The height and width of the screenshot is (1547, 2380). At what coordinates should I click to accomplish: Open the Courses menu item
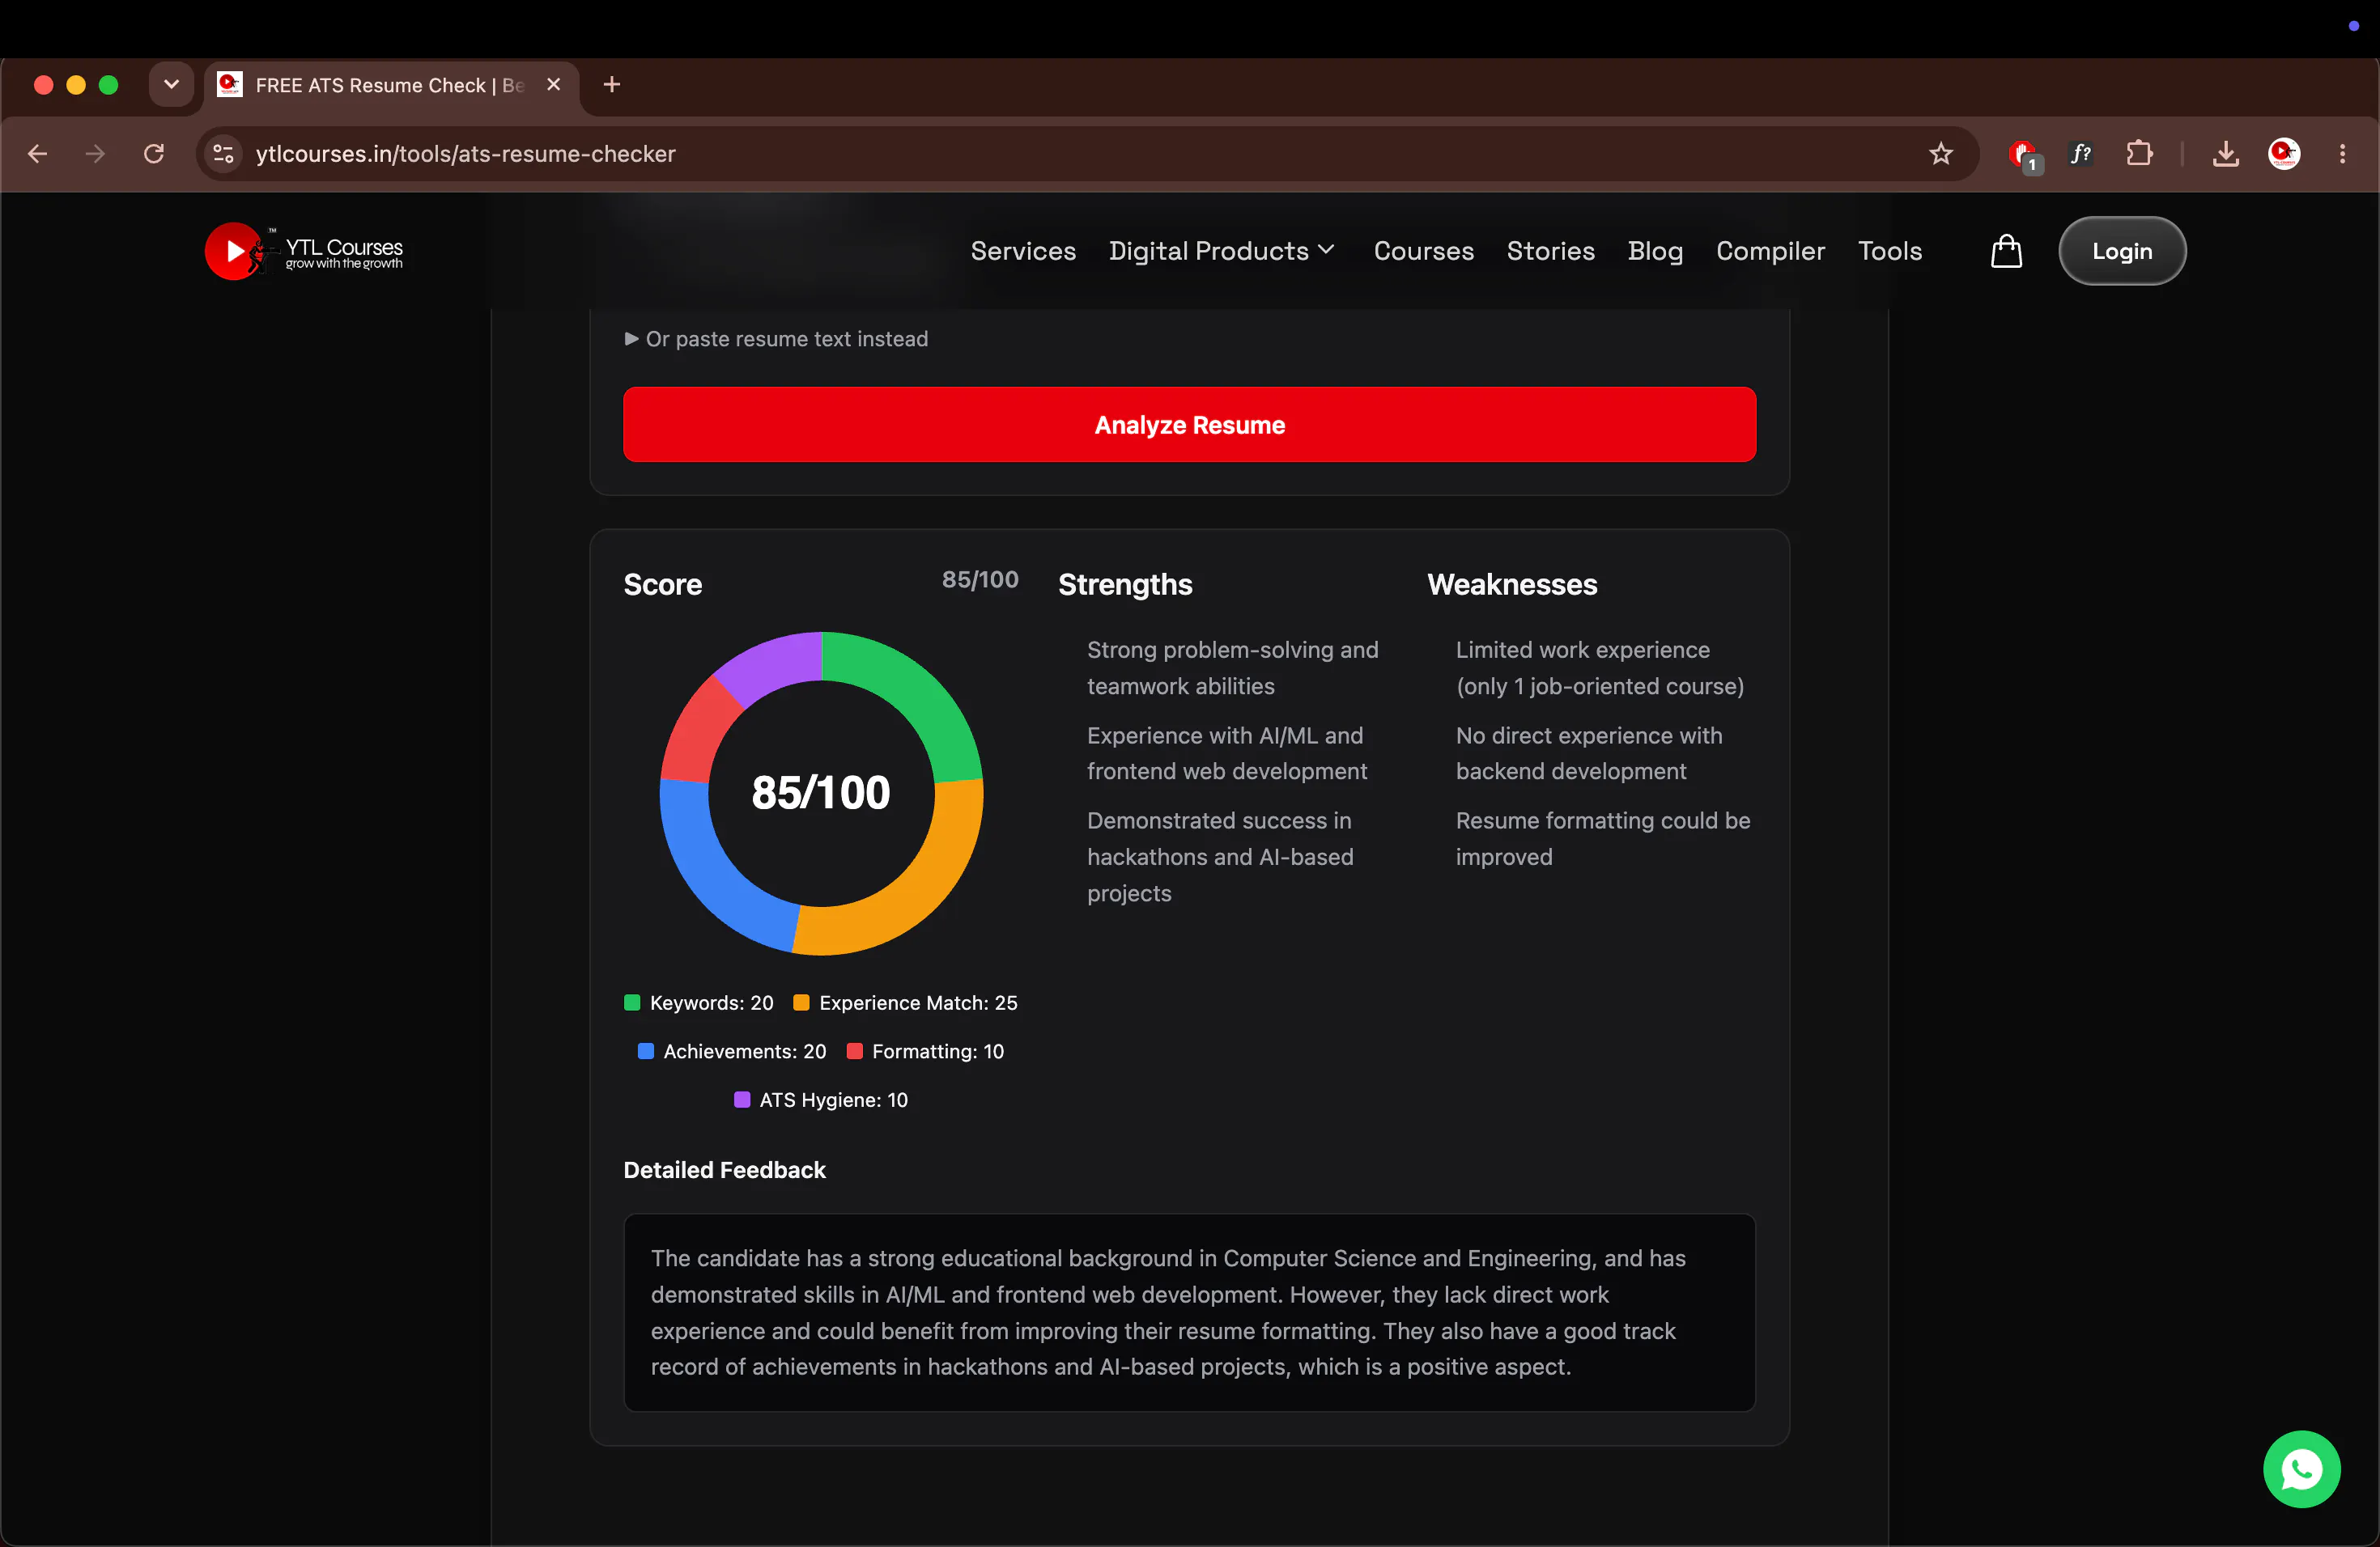pos(1423,251)
